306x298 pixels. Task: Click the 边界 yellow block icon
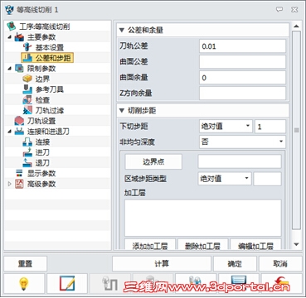coord(27,79)
